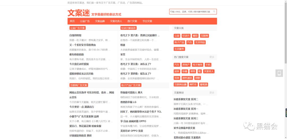The height and width of the screenshot is (139, 287).
Task: Open the article 相逢
Action: [x=123, y=45]
